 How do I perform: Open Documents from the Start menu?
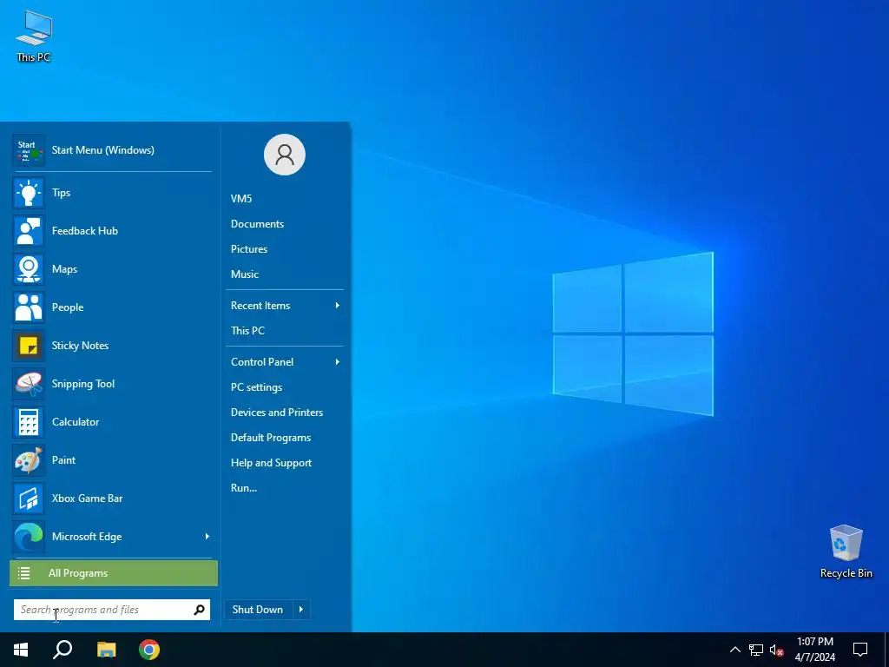257,224
